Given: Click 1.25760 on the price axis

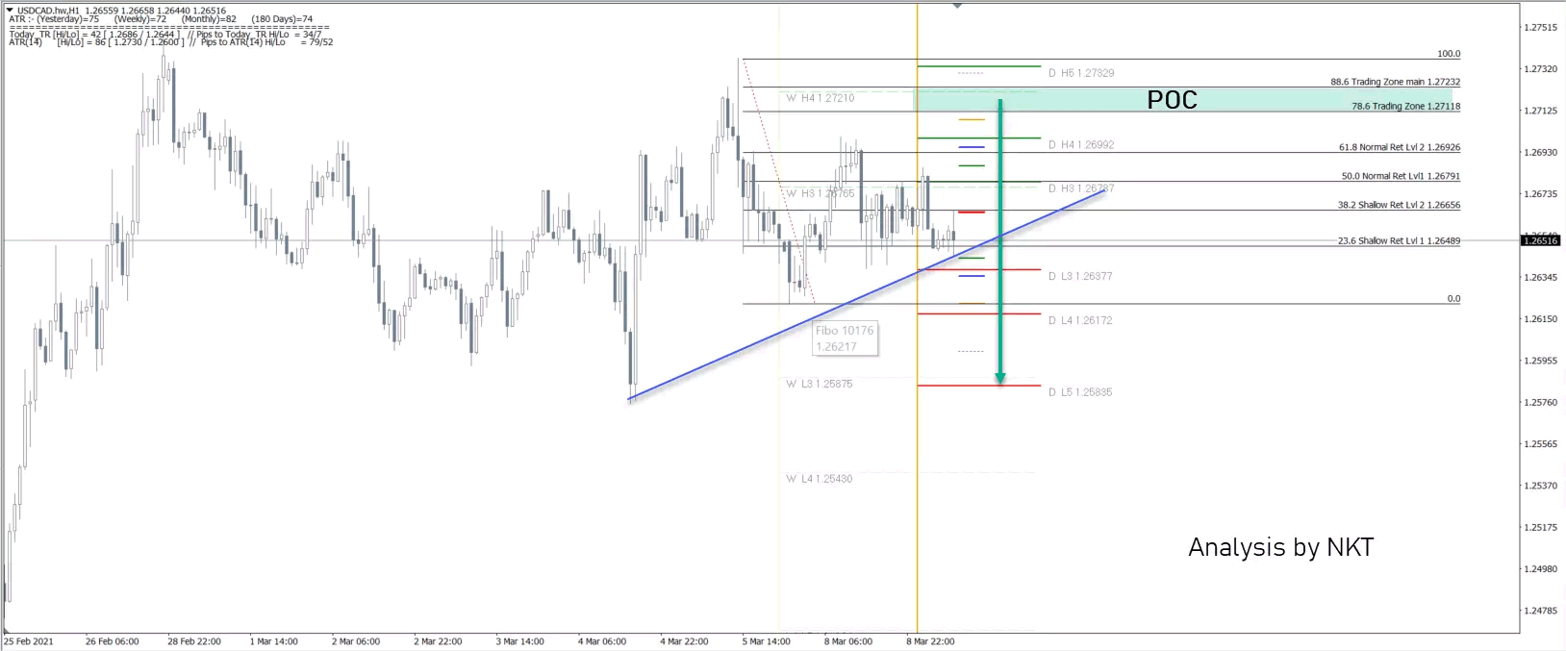Looking at the screenshot, I should pos(1540,402).
